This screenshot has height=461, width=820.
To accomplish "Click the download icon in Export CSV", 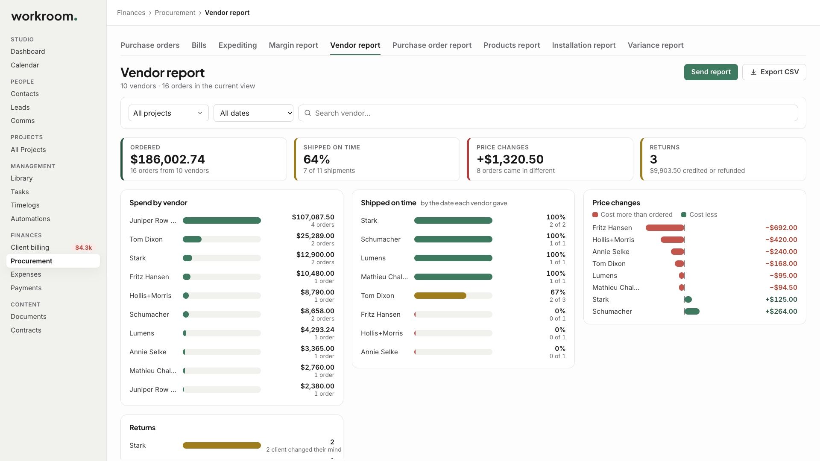I will tap(753, 72).
